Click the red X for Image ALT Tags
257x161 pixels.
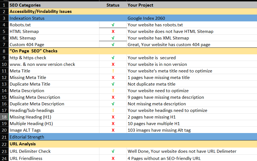click(113, 130)
